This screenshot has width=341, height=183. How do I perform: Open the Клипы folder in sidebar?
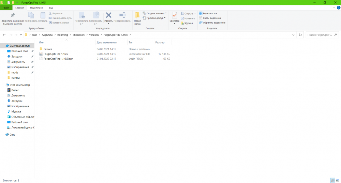(15, 78)
